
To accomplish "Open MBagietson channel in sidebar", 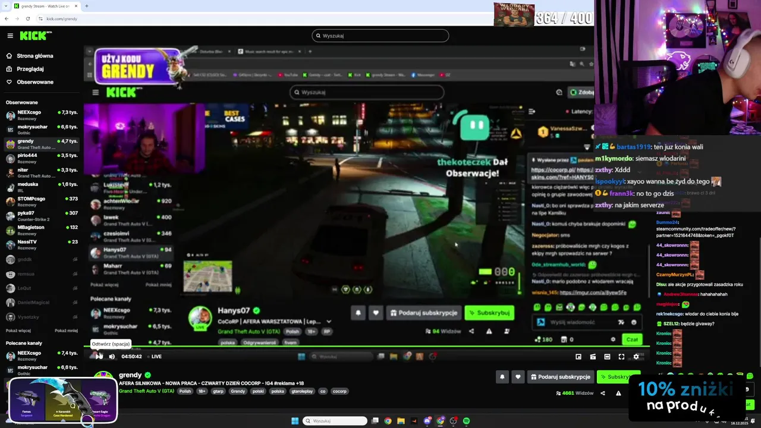I will 42,230.
